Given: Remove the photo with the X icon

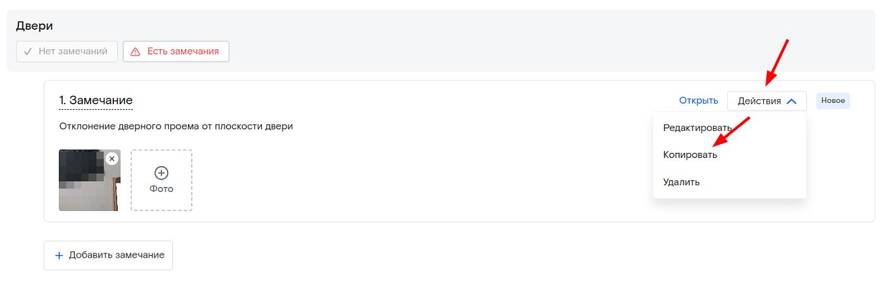Looking at the screenshot, I should coord(112,159).
